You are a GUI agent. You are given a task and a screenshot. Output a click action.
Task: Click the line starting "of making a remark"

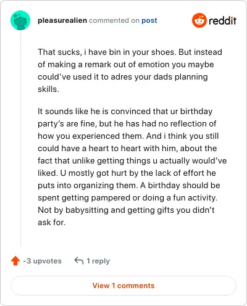click(126, 64)
